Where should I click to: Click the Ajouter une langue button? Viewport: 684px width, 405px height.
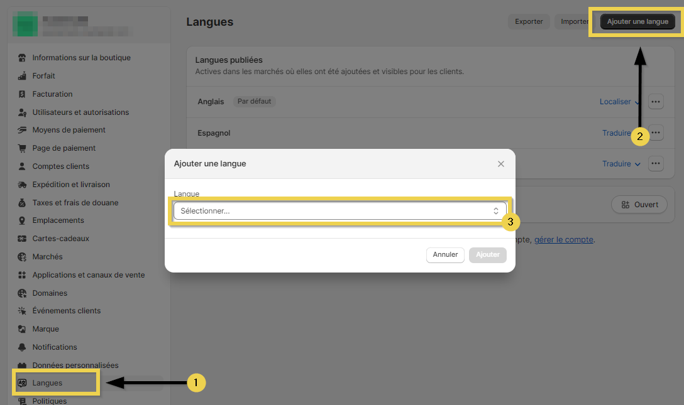click(x=637, y=21)
